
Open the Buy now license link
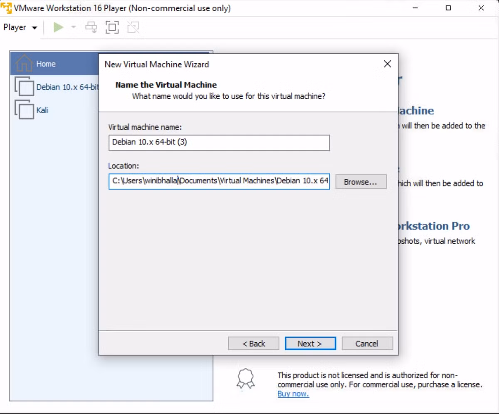tap(293, 394)
